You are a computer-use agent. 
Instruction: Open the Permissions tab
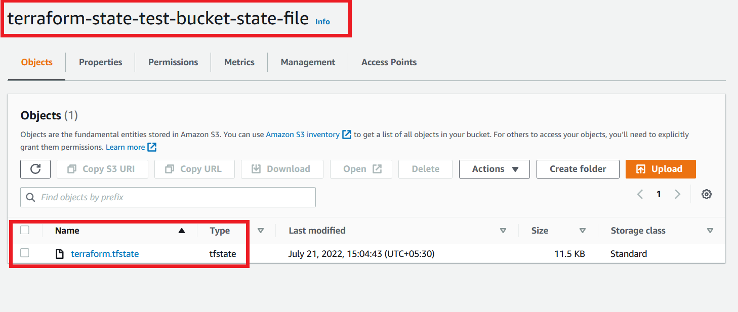tap(173, 62)
